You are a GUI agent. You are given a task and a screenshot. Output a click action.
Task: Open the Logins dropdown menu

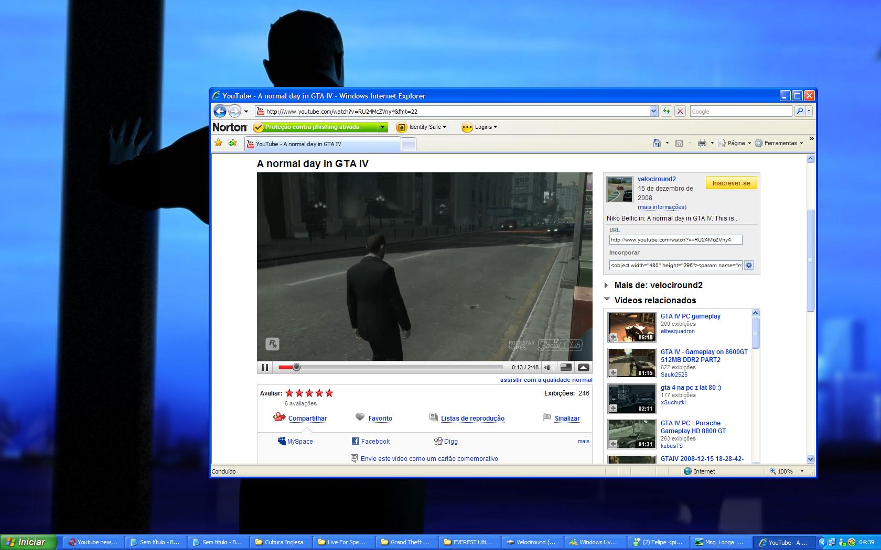pyautogui.click(x=486, y=127)
